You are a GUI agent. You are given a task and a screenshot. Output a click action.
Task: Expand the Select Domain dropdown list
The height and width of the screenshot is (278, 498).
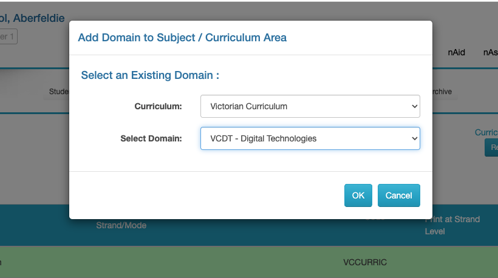tap(310, 138)
